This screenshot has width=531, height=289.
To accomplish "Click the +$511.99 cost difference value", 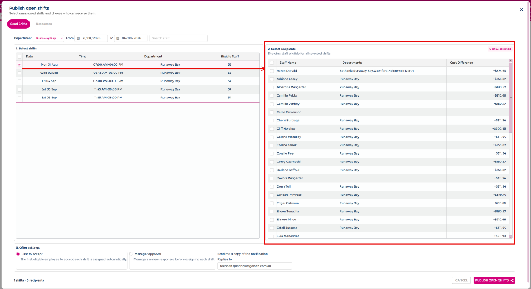I will pyautogui.click(x=499, y=236).
